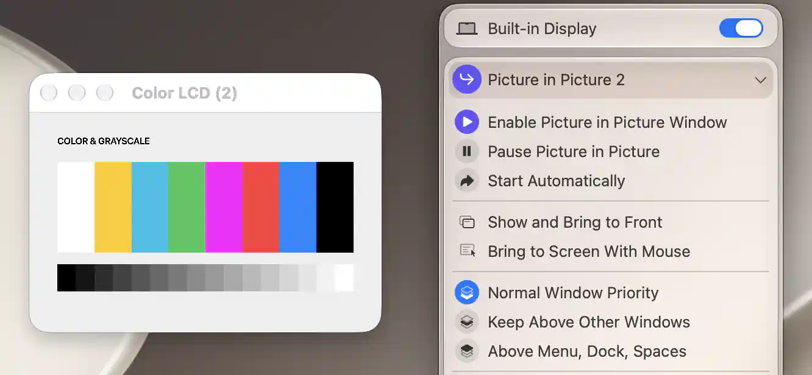812x375 pixels.
Task: Minimize the Color LCD (2) window
Action: pos(77,93)
